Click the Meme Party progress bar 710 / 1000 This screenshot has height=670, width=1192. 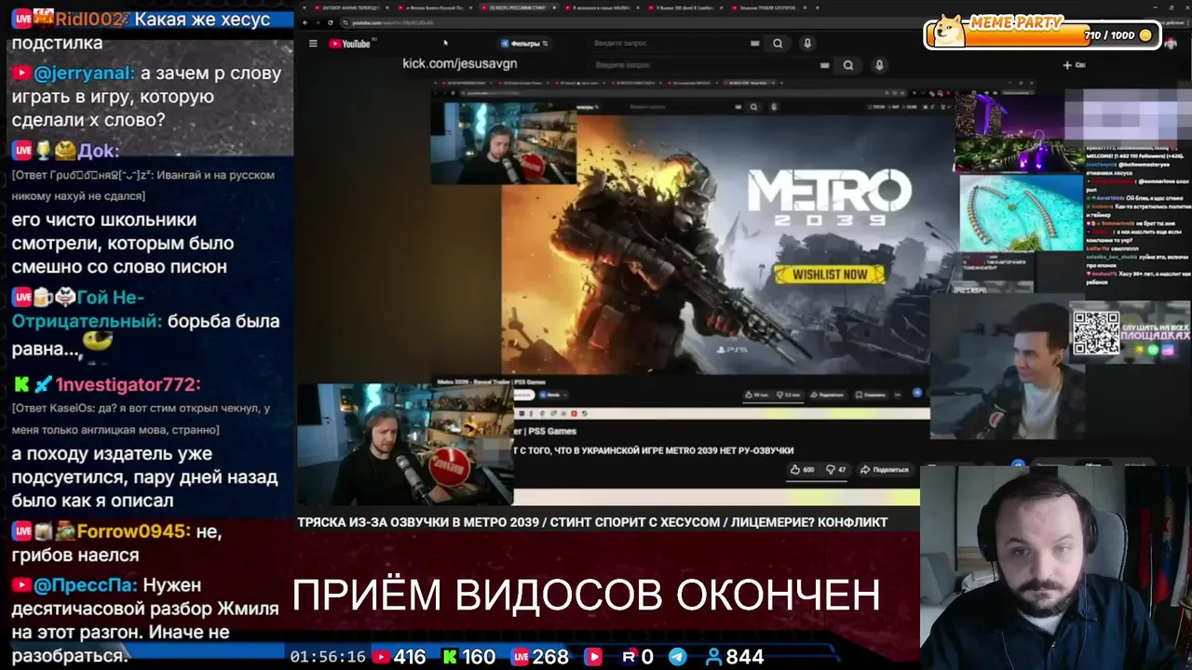1043,35
